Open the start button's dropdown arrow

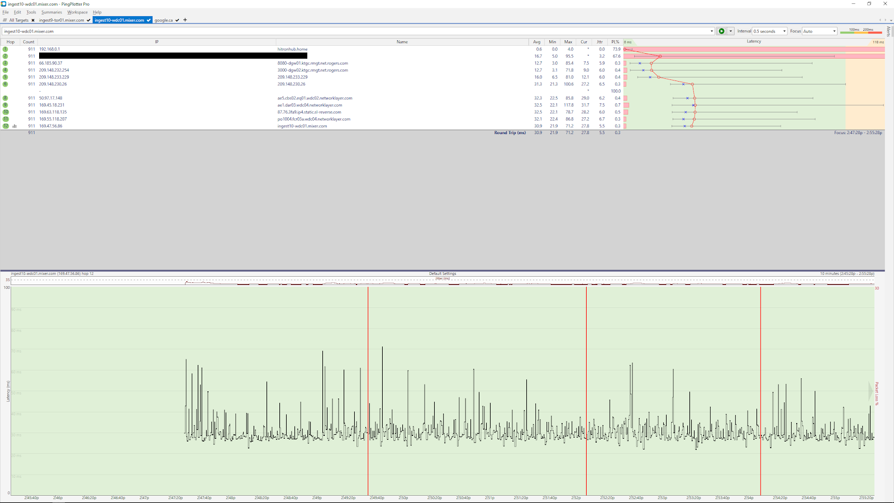730,31
